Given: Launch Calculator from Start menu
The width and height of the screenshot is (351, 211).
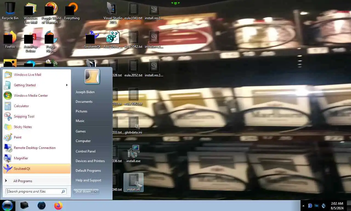Looking at the screenshot, I should tap(37, 106).
